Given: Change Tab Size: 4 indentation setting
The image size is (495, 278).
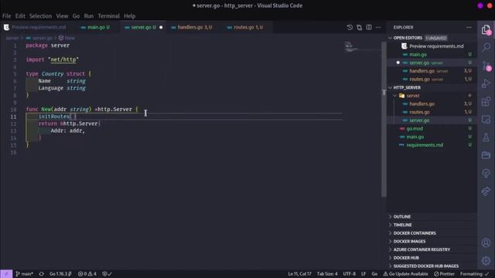Looking at the screenshot, I should tap(327, 274).
